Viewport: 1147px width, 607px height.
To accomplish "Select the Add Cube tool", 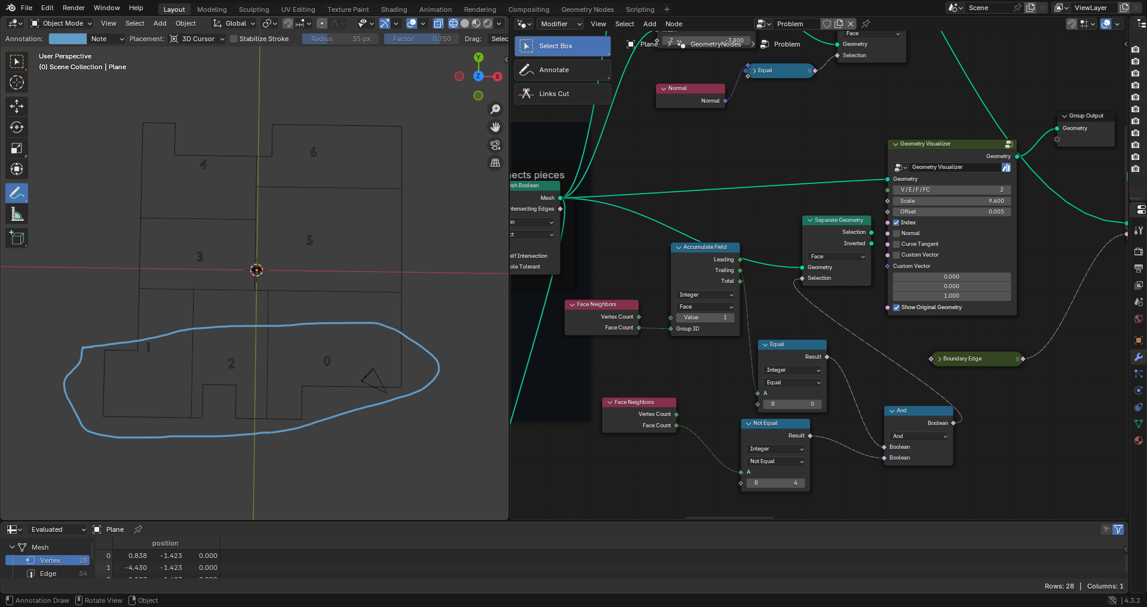I will pyautogui.click(x=17, y=238).
